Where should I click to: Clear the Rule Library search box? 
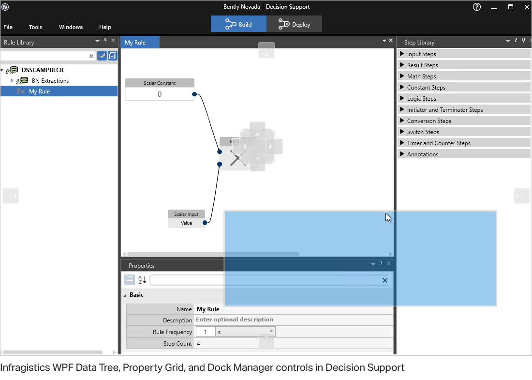pos(91,56)
